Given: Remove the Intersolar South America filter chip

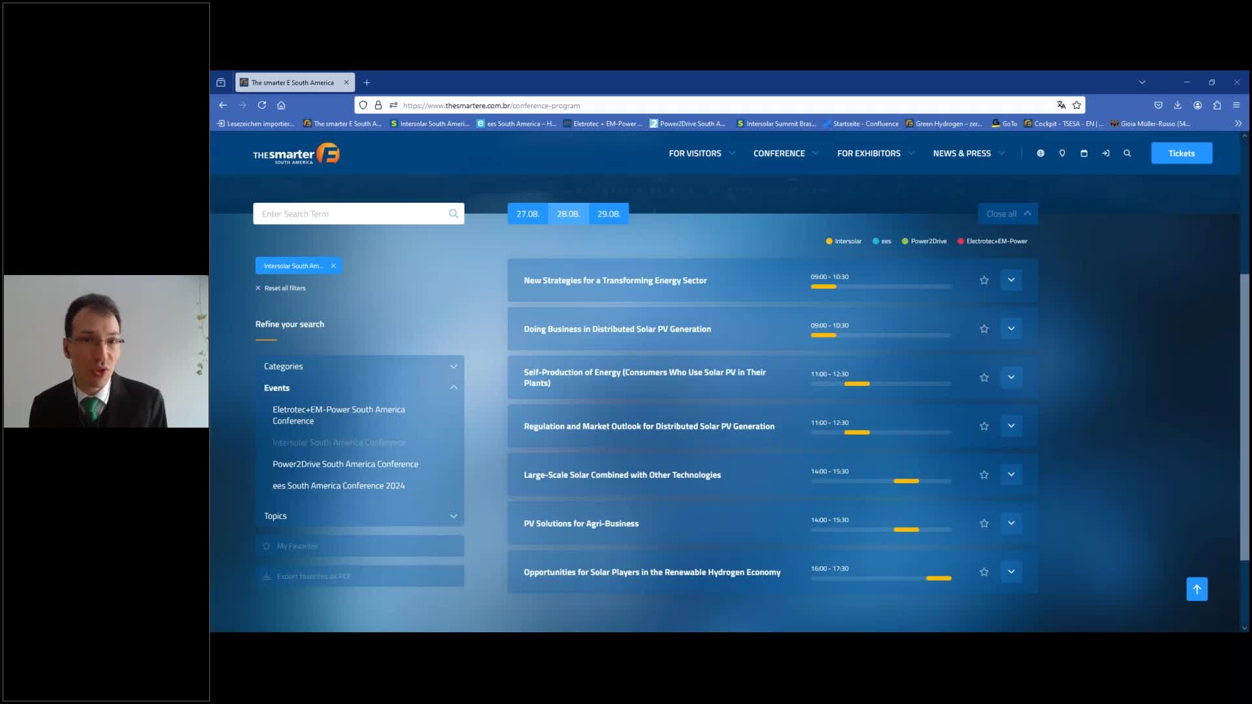Looking at the screenshot, I should pyautogui.click(x=333, y=266).
